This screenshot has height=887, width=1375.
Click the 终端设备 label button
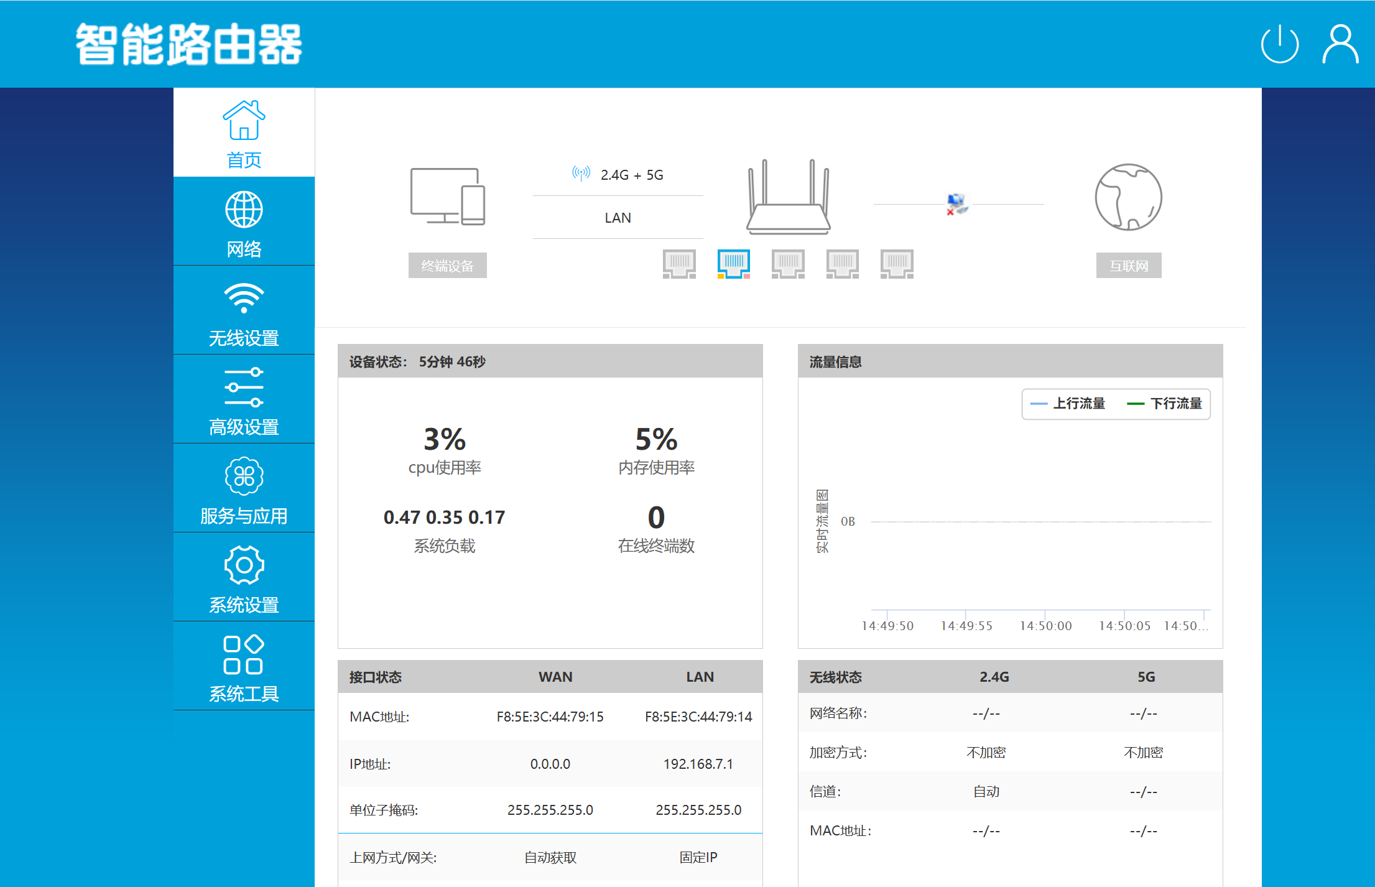pyautogui.click(x=447, y=265)
